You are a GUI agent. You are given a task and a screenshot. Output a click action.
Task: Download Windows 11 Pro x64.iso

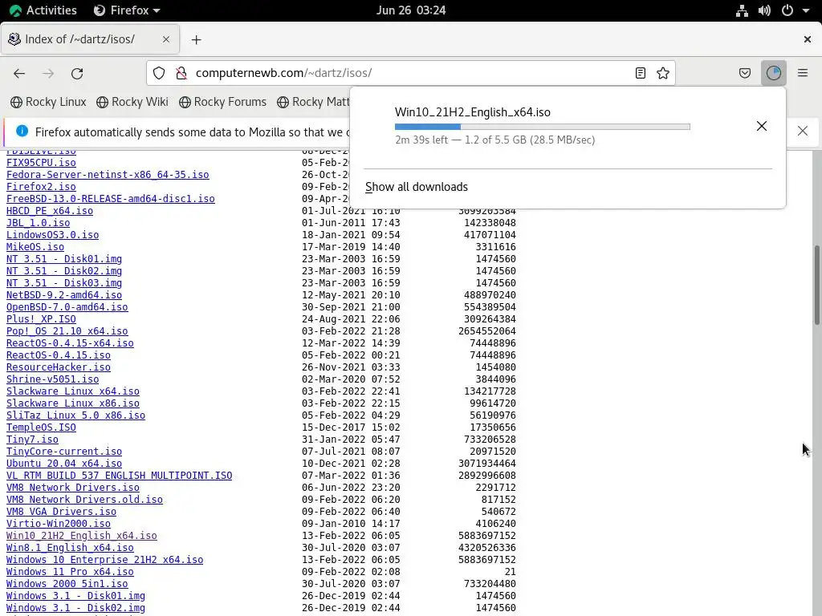70,573
